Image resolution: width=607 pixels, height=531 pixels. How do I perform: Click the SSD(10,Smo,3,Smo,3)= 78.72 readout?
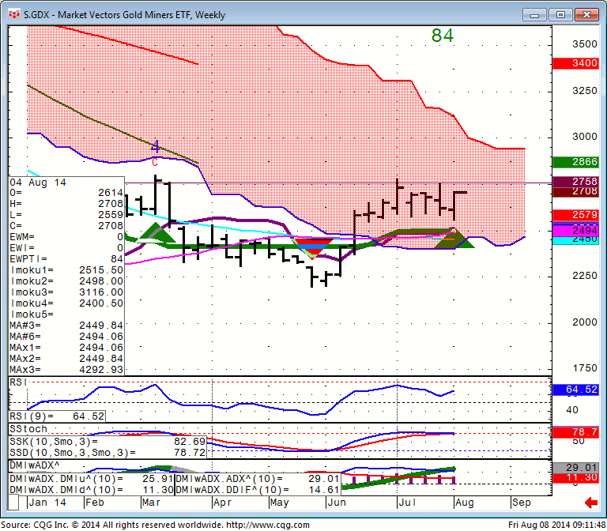pos(107,453)
